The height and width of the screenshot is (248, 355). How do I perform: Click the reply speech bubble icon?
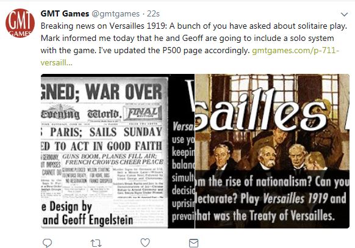click(48, 243)
